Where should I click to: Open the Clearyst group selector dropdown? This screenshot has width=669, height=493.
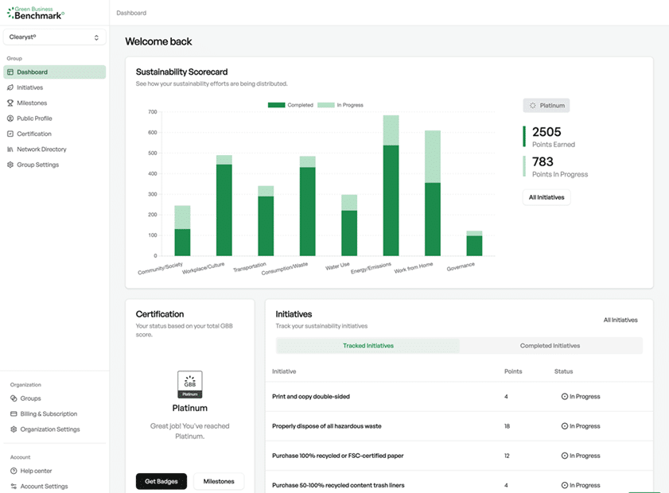[x=54, y=37]
